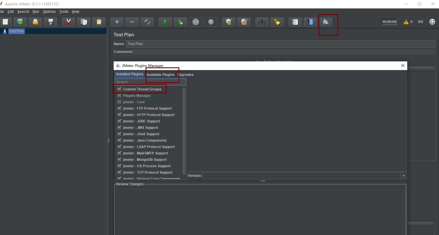Open the Run menu

tap(36, 12)
